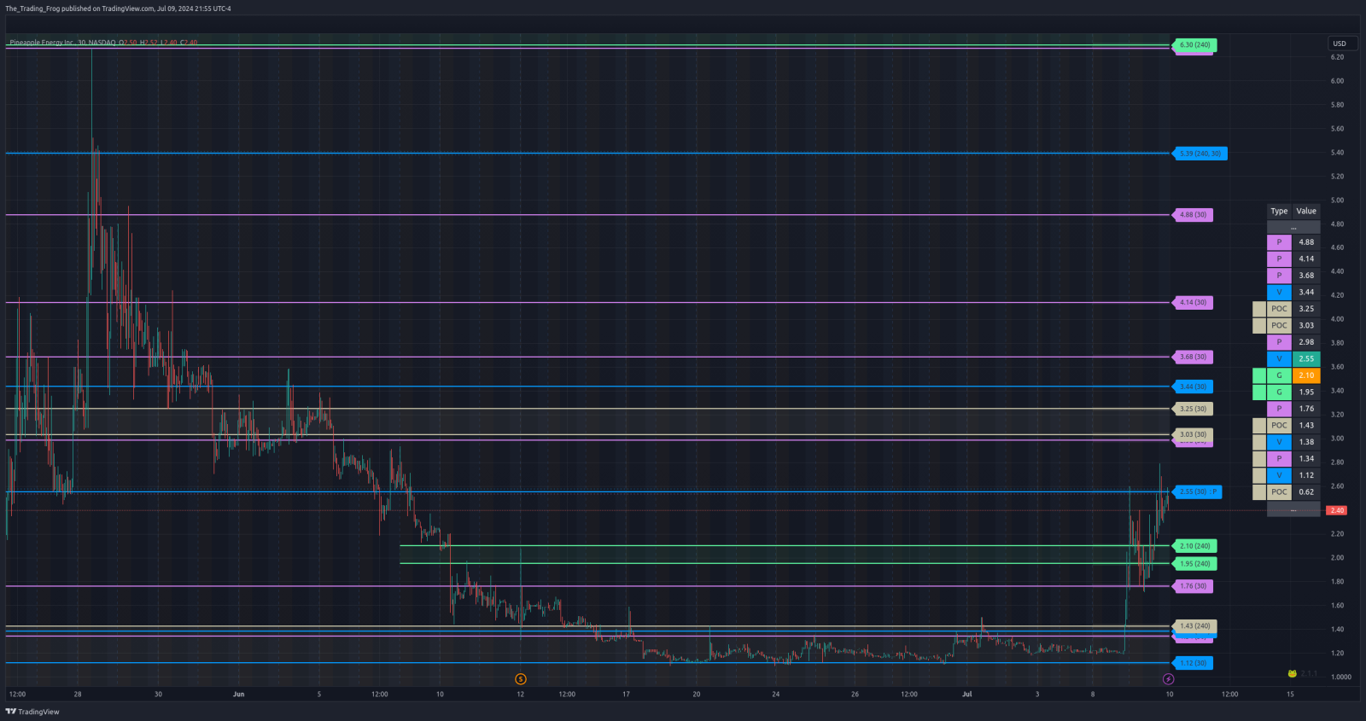Click the 1.38 value cell in the table
This screenshot has height=721, width=1366.
(x=1306, y=442)
